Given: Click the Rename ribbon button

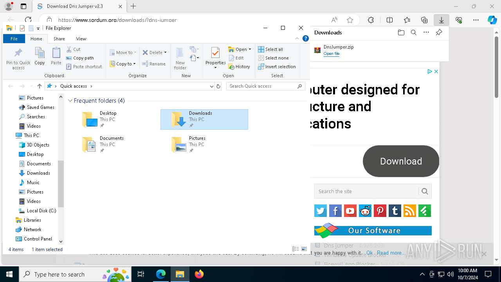Looking at the screenshot, I should pyautogui.click(x=153, y=64).
